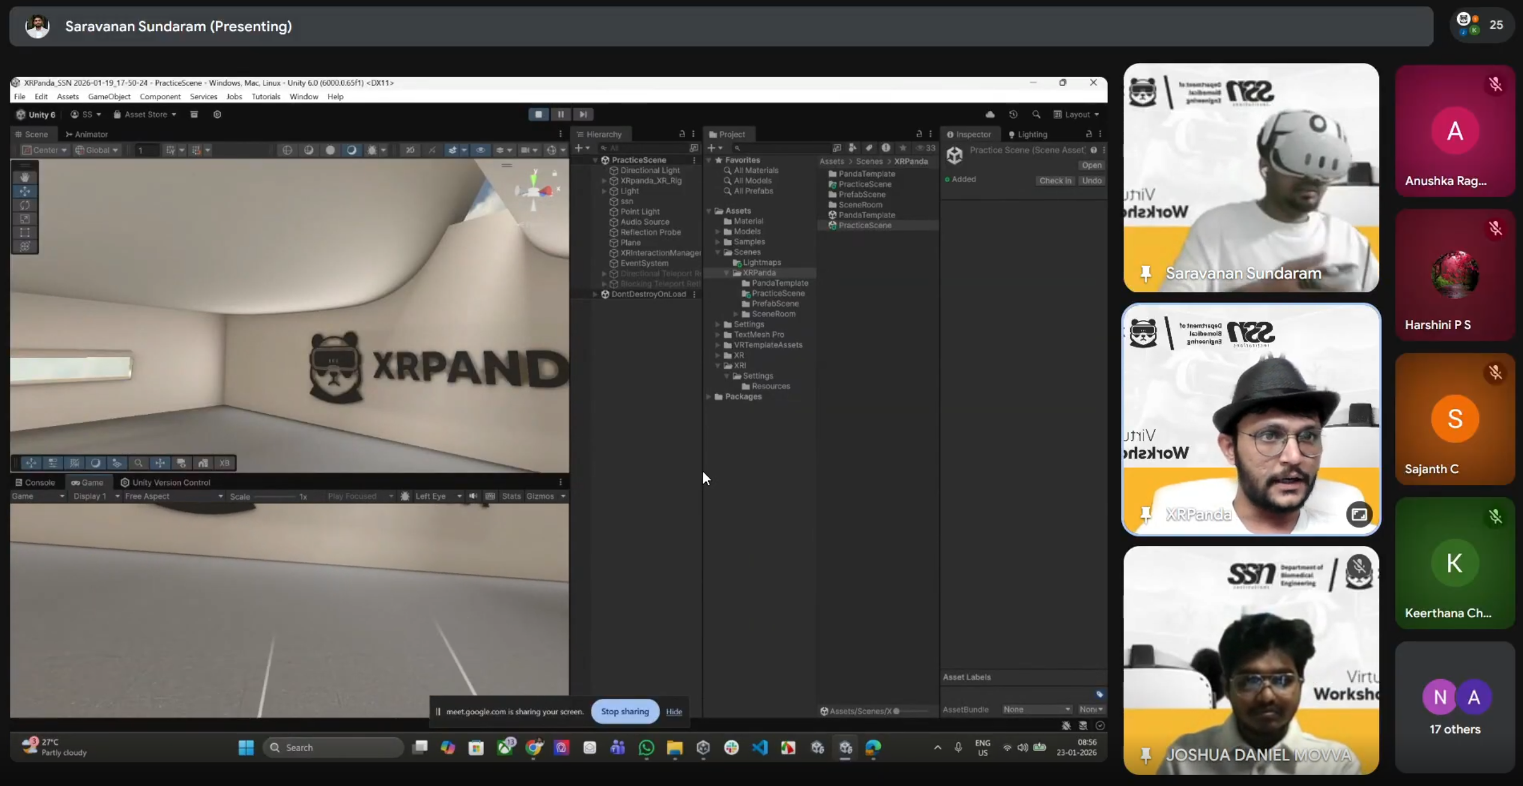Click the Step frame button

pos(583,114)
